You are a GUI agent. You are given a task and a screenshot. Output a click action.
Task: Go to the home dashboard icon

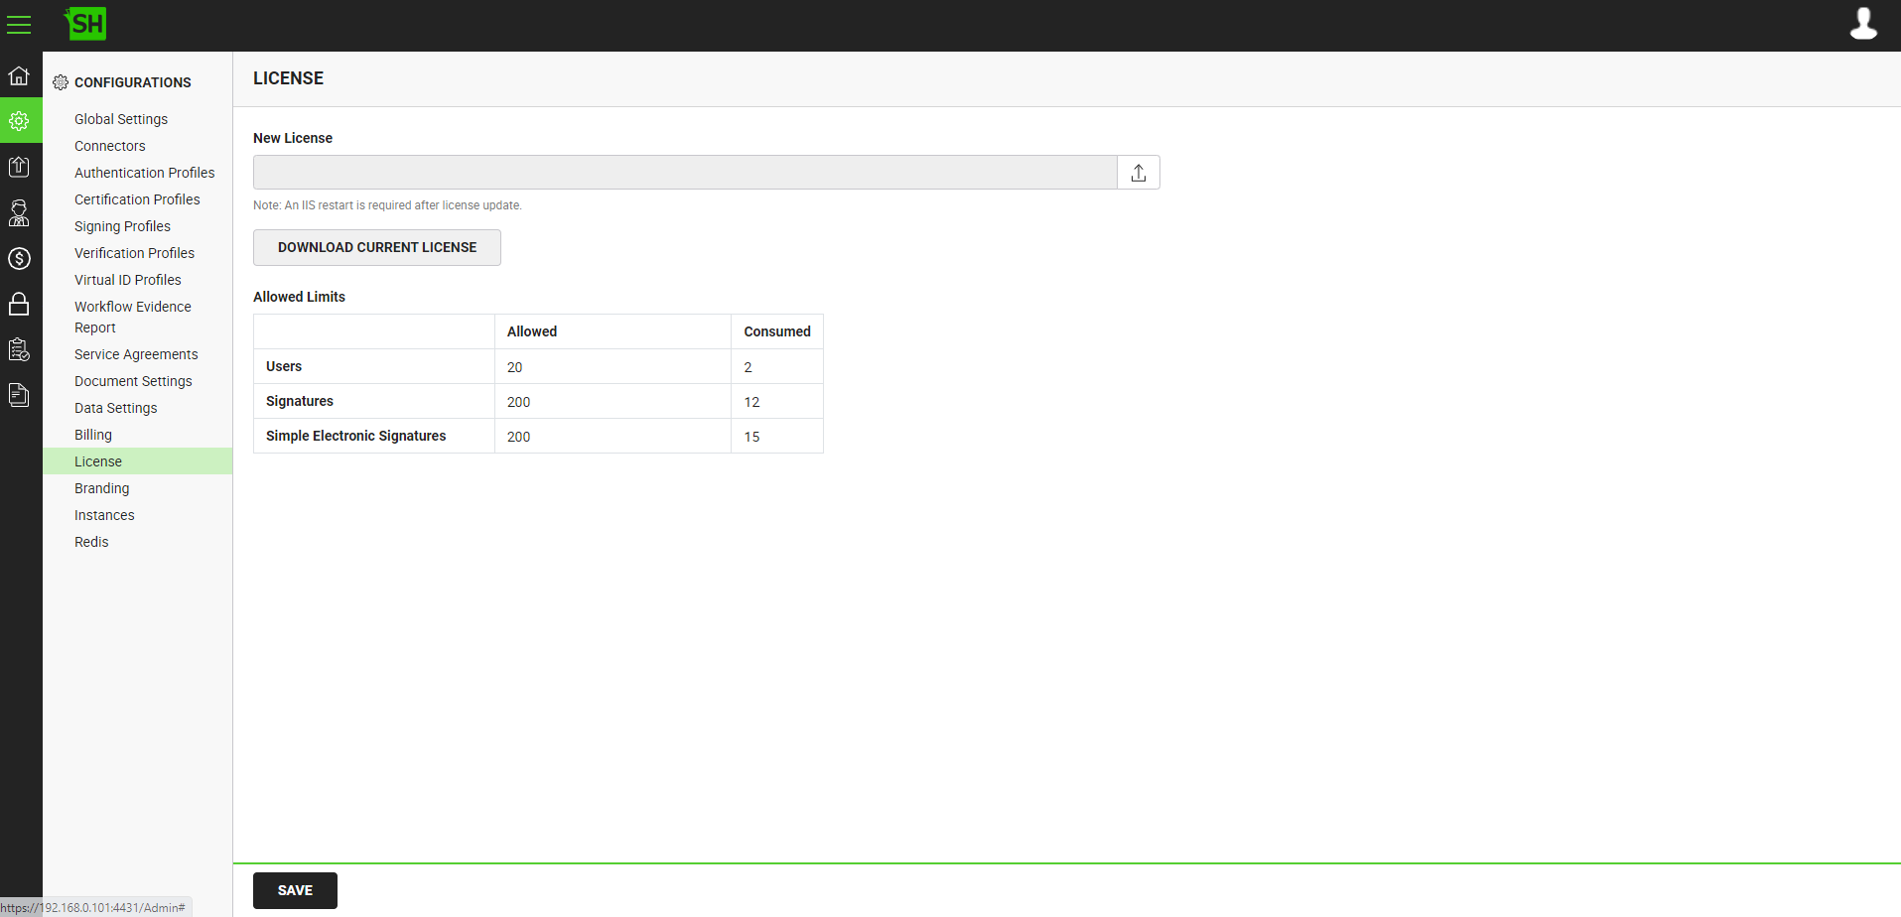coord(19,75)
